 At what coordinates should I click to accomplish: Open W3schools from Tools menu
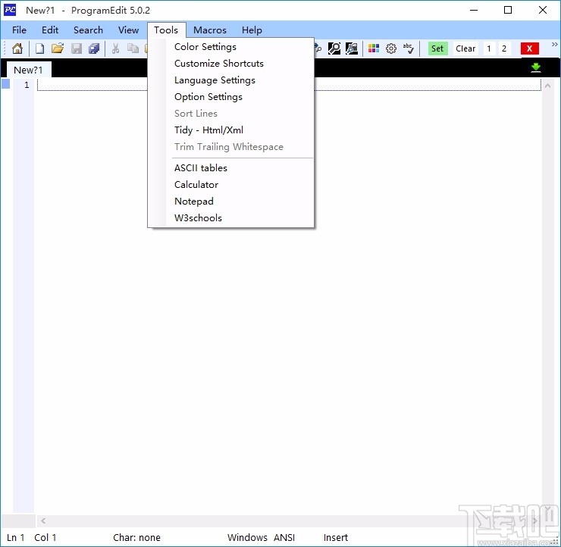point(231,217)
